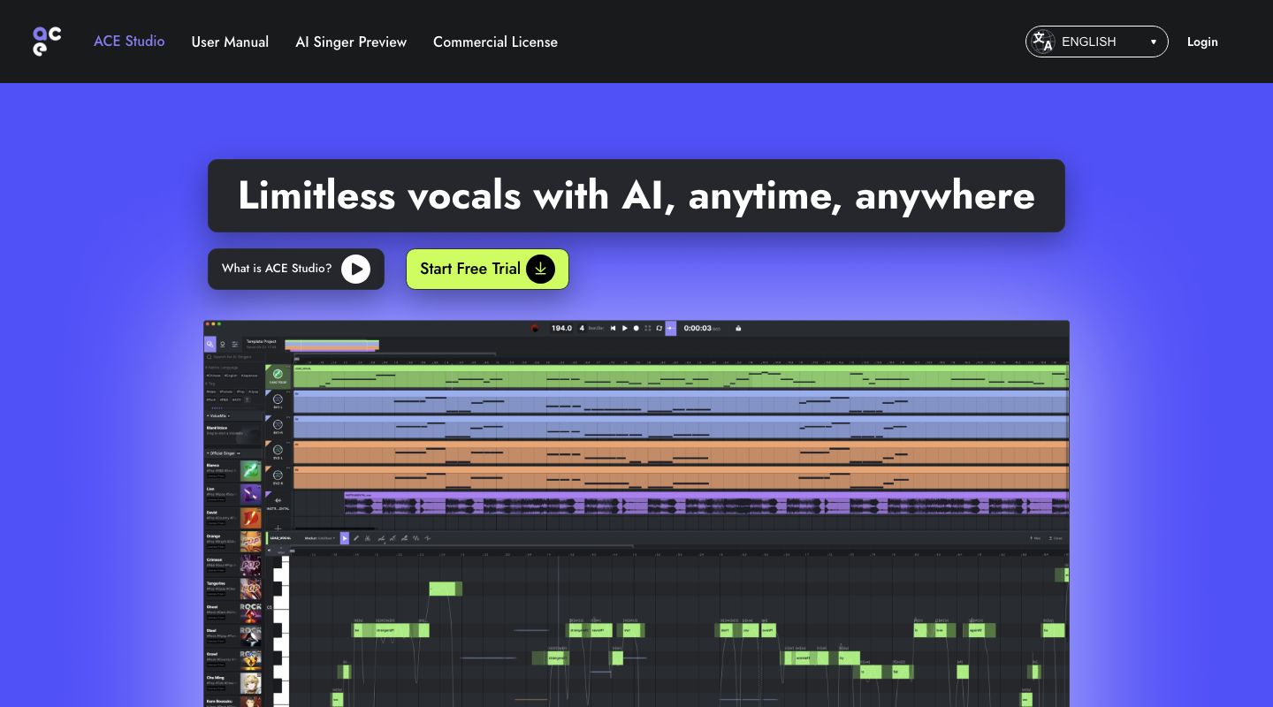Click the instrumental track speaker icon
The height and width of the screenshot is (707, 1273).
[278, 500]
